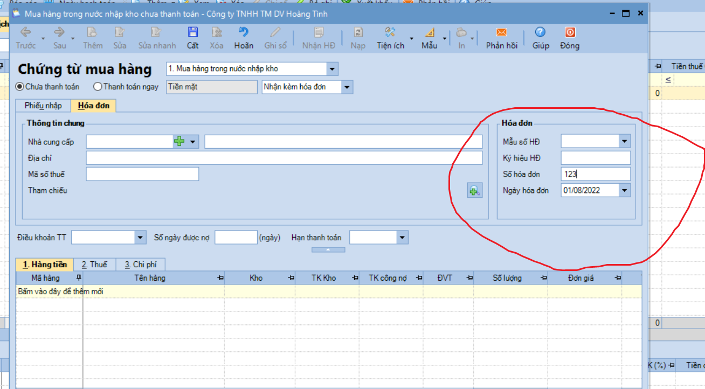Screen dimensions: 705x389
Task: Click the Địa chỉ input field
Action: click(x=284, y=158)
